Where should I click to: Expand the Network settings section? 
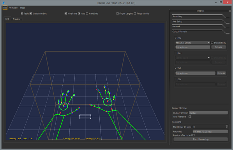click(x=200, y=26)
